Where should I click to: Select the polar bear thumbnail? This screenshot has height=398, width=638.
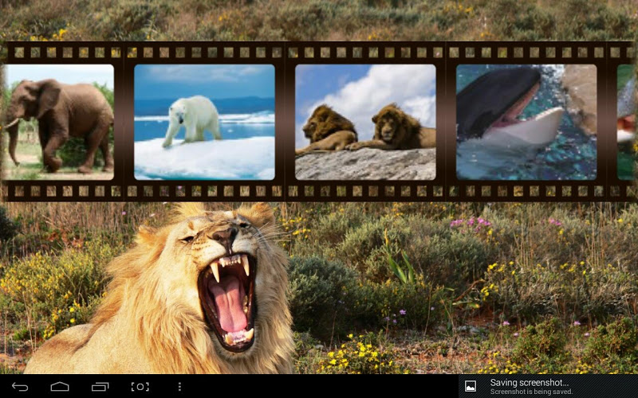204,122
